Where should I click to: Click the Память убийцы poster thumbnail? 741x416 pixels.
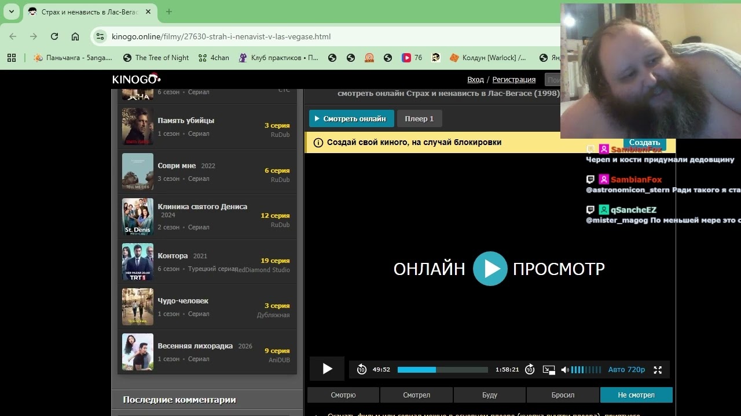click(x=138, y=127)
